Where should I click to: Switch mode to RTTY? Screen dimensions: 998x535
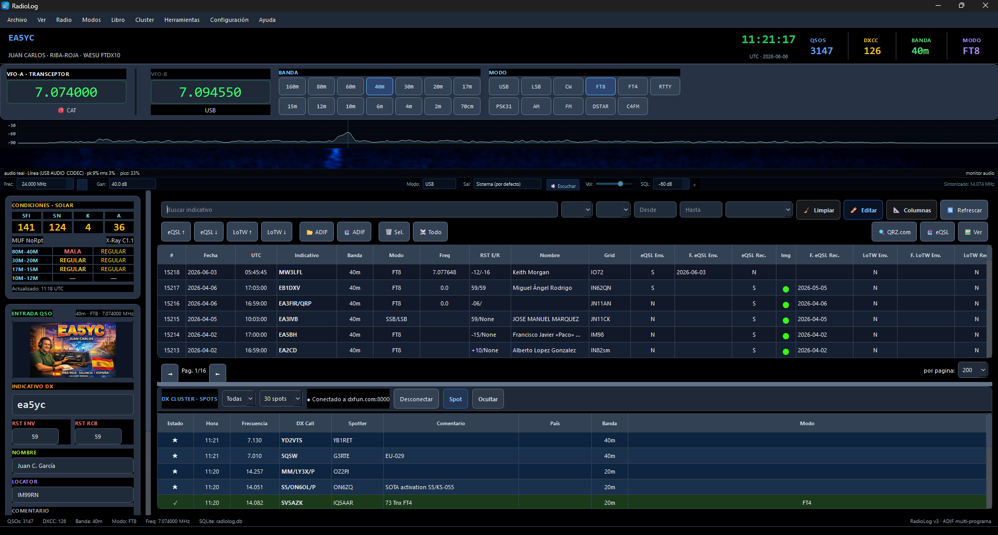(x=665, y=87)
